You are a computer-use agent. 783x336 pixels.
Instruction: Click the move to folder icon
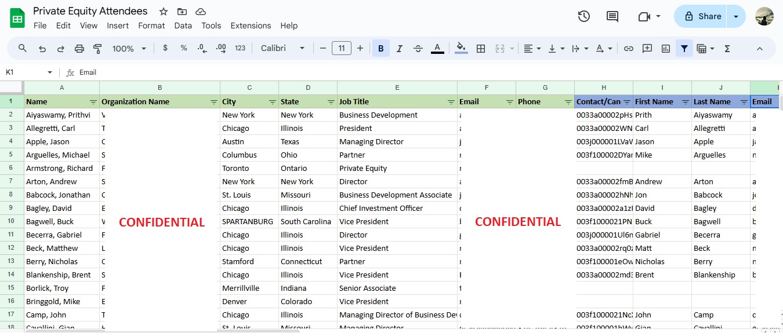point(182,12)
